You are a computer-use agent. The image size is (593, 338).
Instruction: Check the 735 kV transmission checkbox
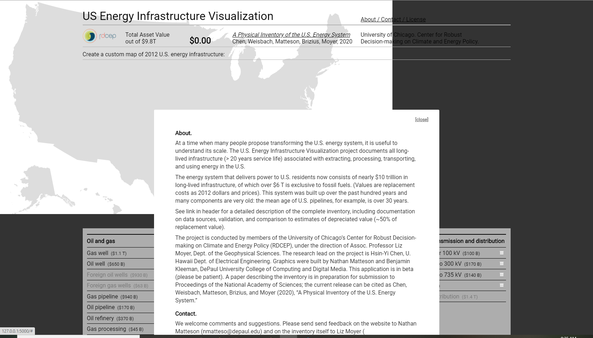[x=501, y=275]
